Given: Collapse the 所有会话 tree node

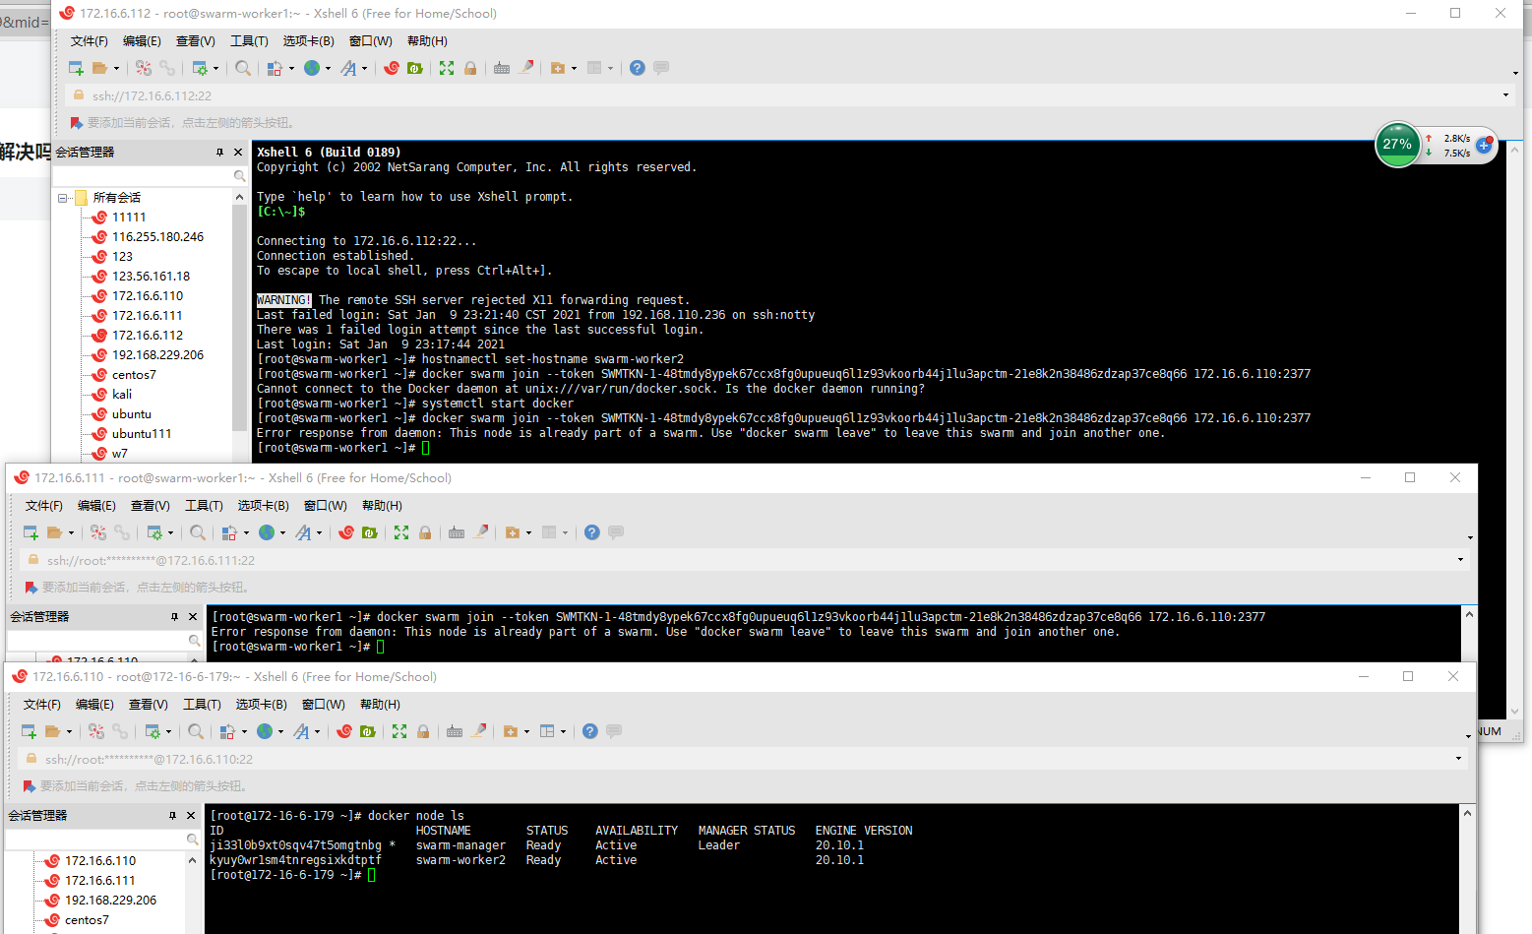Looking at the screenshot, I should (x=63, y=198).
